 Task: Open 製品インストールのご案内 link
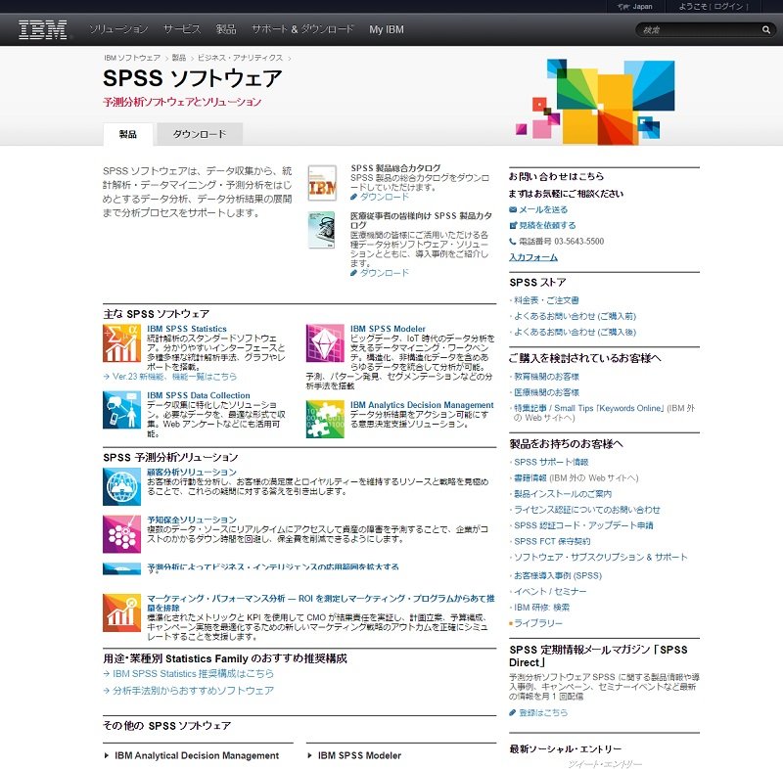pos(563,494)
